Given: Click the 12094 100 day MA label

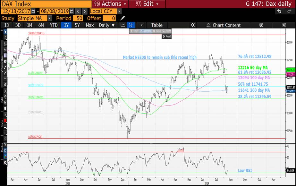Looking at the screenshot, I should point(254,78).
